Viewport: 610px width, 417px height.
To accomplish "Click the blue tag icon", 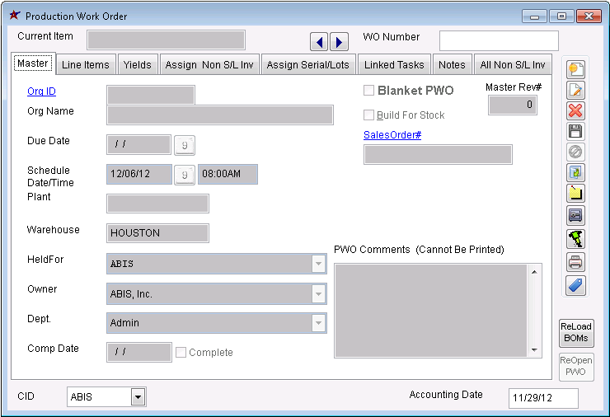I will 576,285.
